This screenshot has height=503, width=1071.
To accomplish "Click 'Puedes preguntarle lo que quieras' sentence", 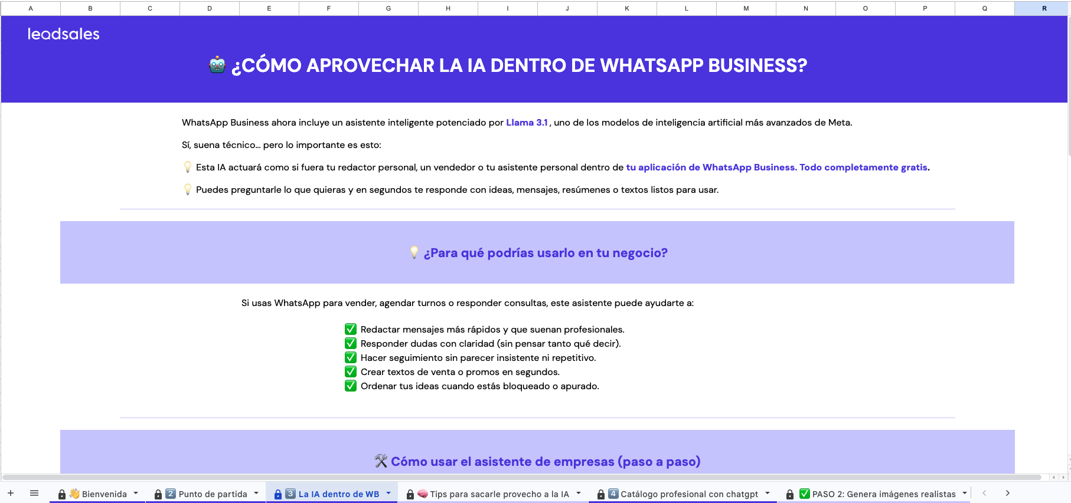I will (458, 190).
